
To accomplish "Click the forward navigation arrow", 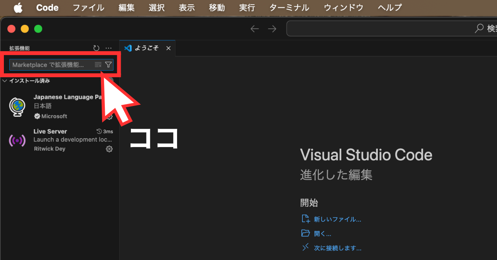I will [272, 28].
